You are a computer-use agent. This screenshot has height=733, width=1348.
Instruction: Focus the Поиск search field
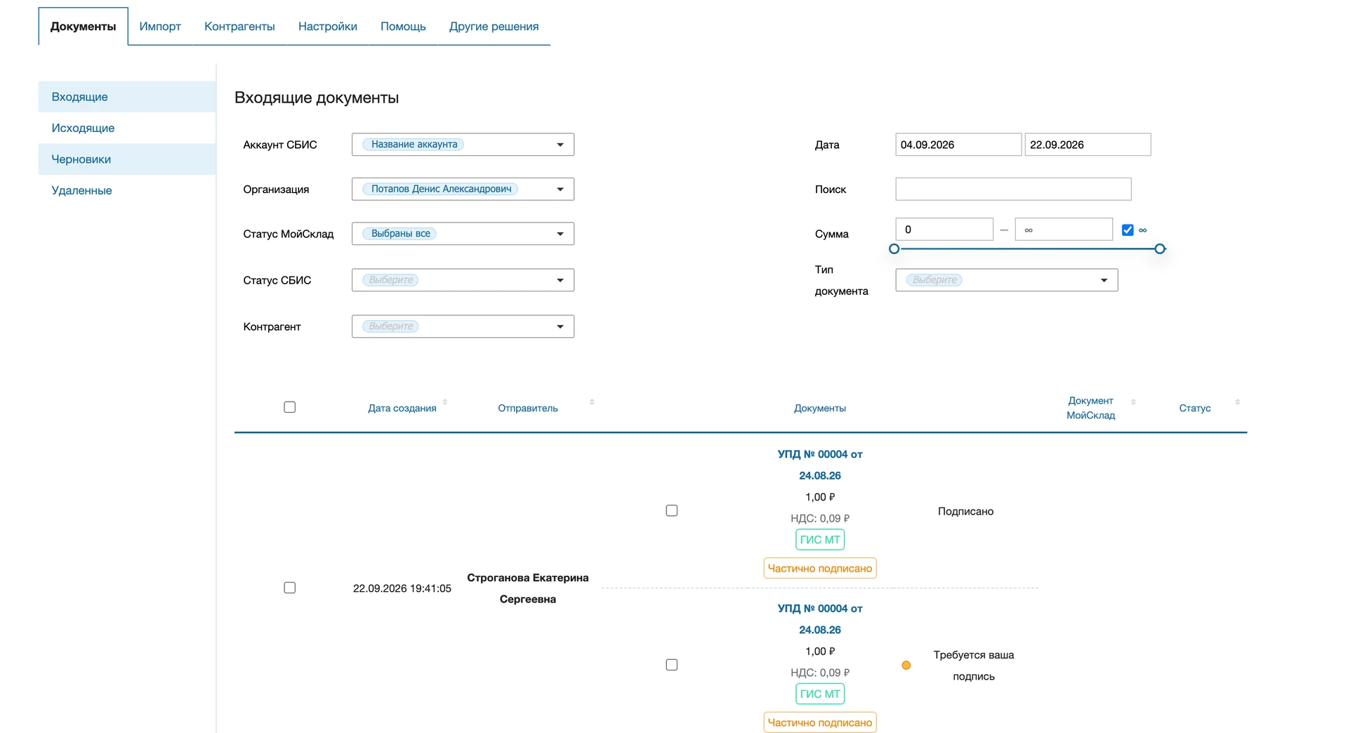click(x=1013, y=189)
